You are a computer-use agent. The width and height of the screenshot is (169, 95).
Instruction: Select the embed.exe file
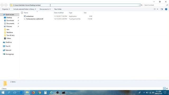30,16
